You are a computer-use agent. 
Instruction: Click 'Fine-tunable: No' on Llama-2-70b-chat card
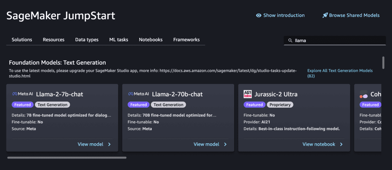[143, 122]
